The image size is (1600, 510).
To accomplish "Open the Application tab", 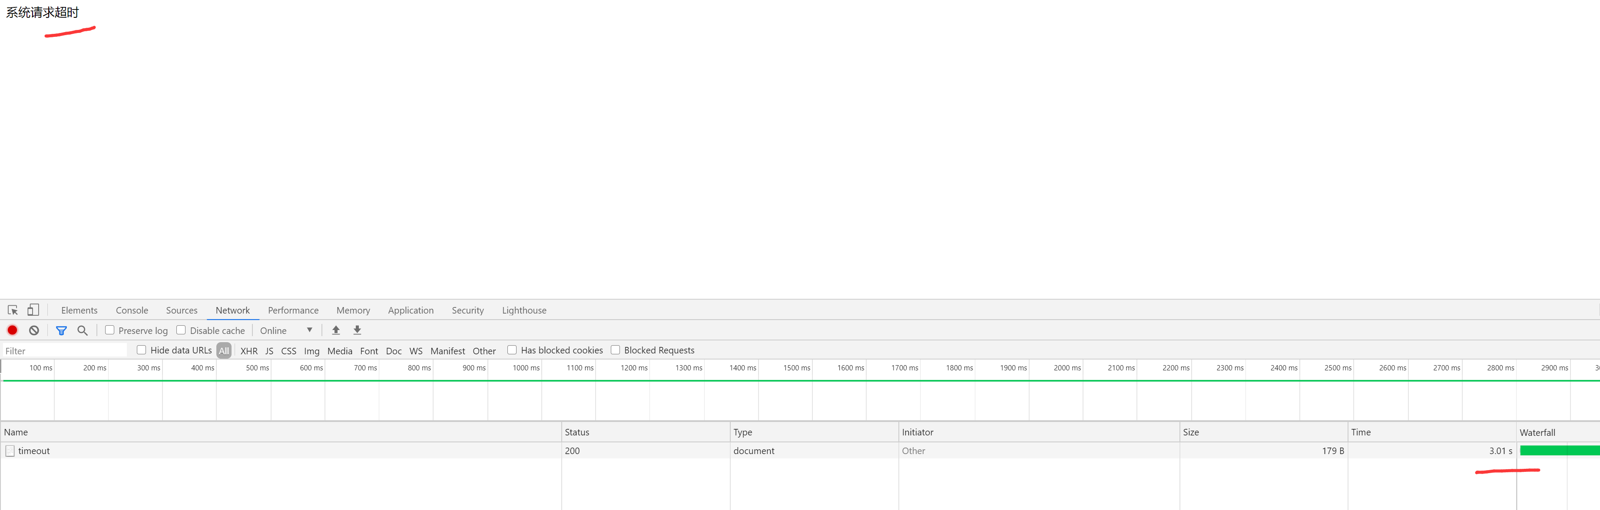I will (411, 311).
